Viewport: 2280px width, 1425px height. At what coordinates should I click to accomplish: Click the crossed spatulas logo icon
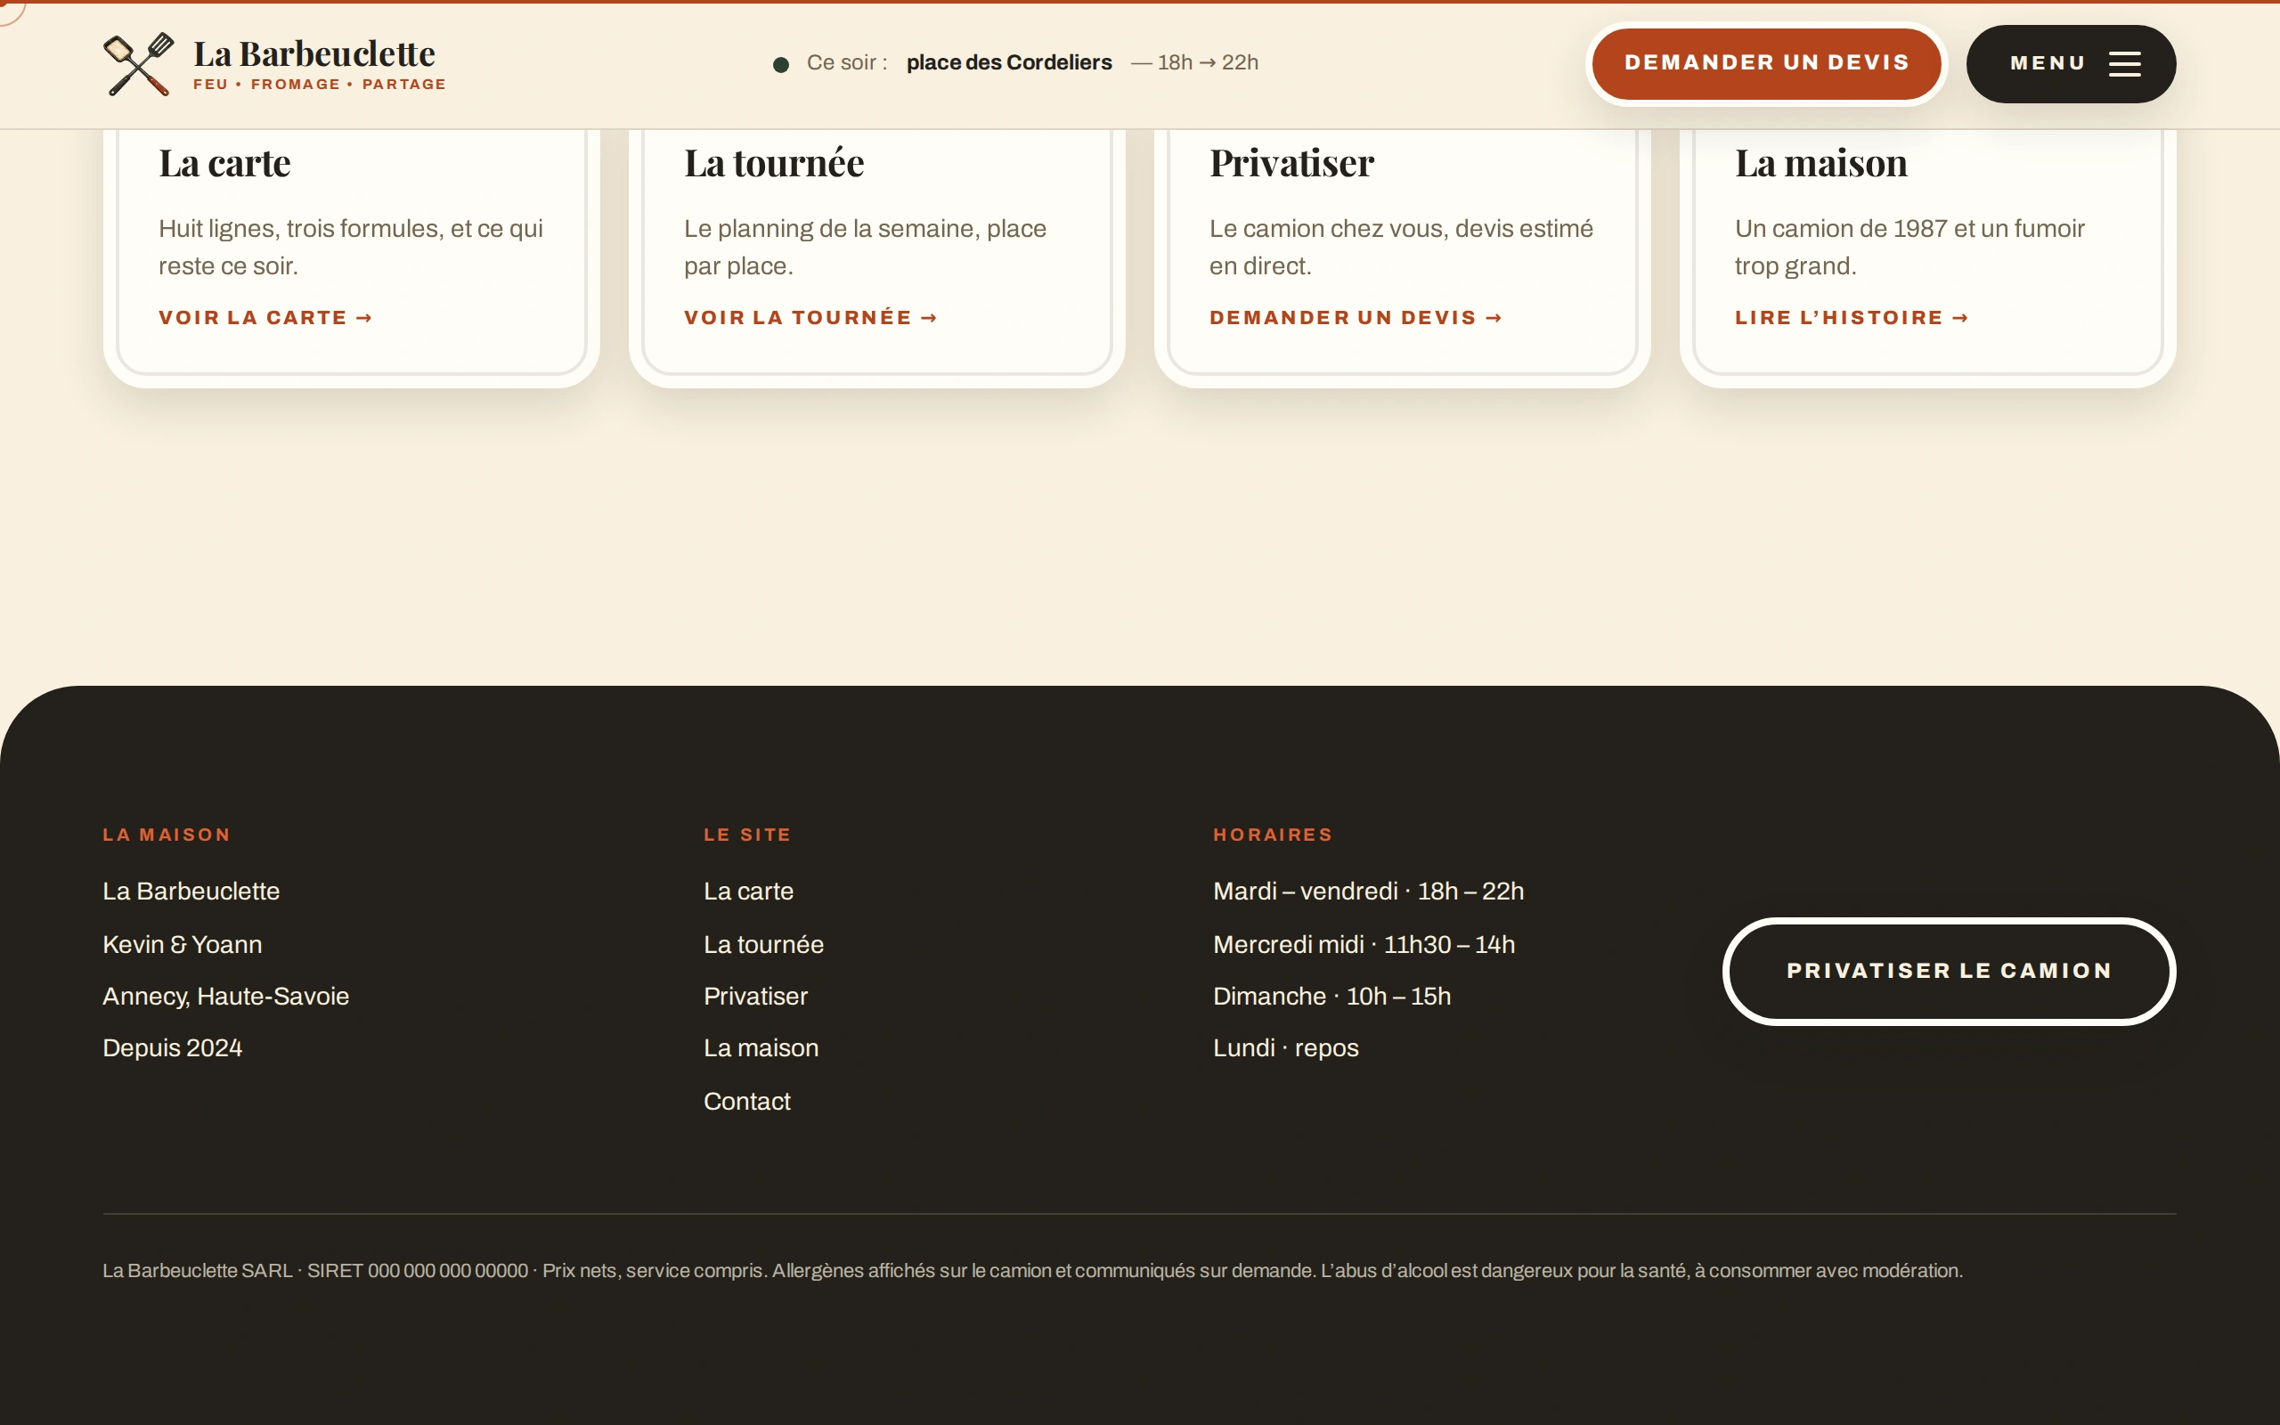tap(139, 64)
